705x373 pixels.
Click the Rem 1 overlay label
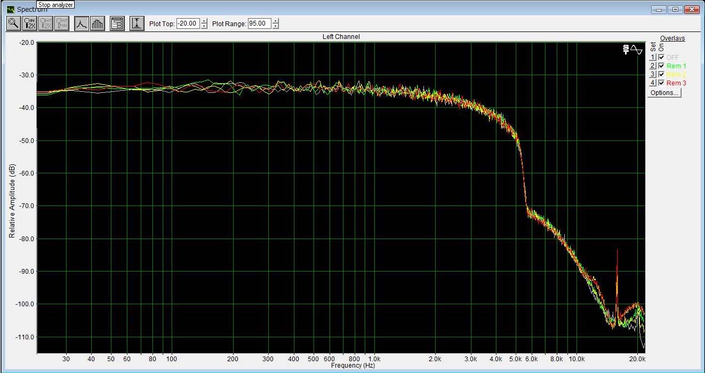[x=676, y=66]
